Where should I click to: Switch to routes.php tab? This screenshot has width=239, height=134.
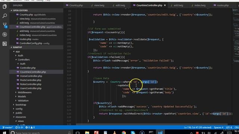click(x=221, y=5)
